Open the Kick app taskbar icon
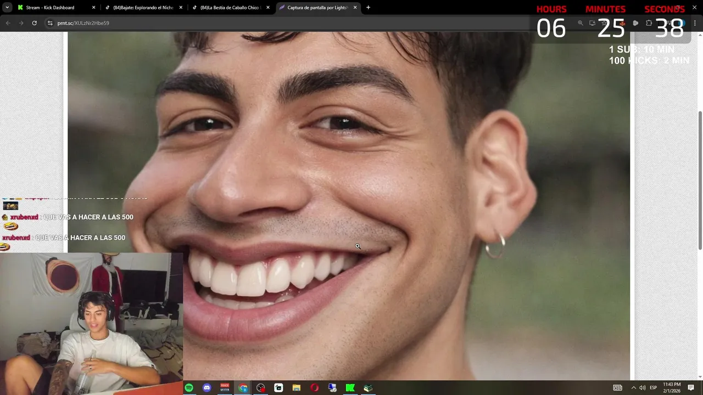The image size is (703, 395). click(x=350, y=388)
